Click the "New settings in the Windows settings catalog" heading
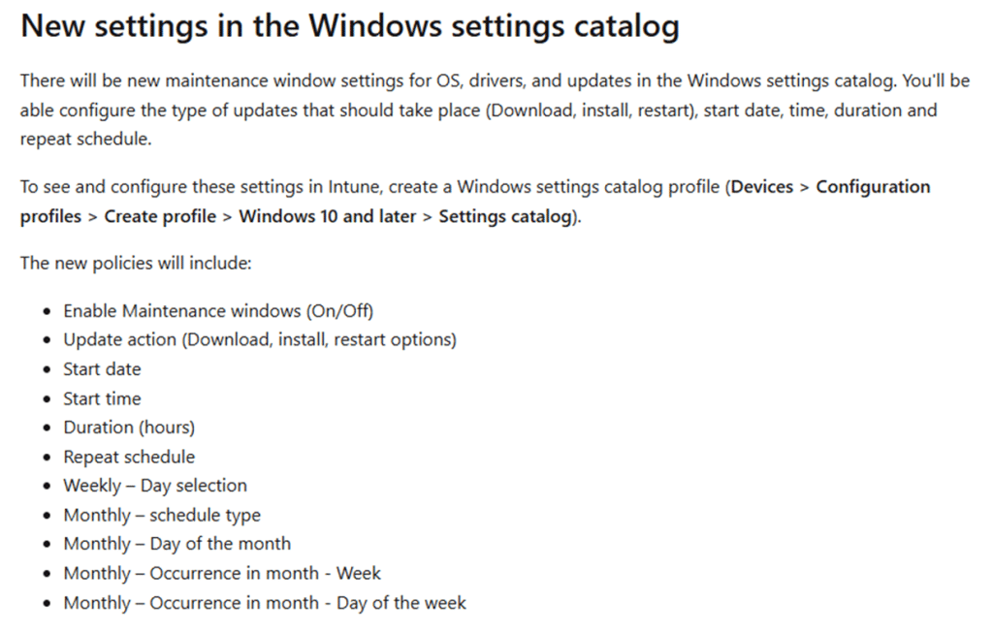Image resolution: width=993 pixels, height=634 pixels. pyautogui.click(x=349, y=26)
